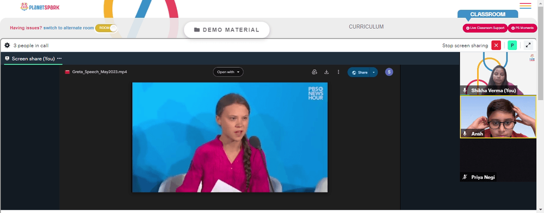Click Priya Negi's muted microphone icon
The image size is (544, 213).
pyautogui.click(x=465, y=177)
